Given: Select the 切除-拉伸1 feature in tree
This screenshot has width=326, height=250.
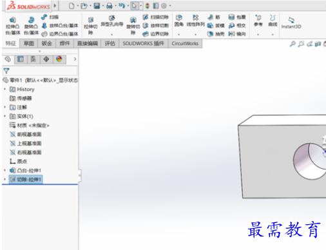Looking at the screenshot, I should point(26,179).
